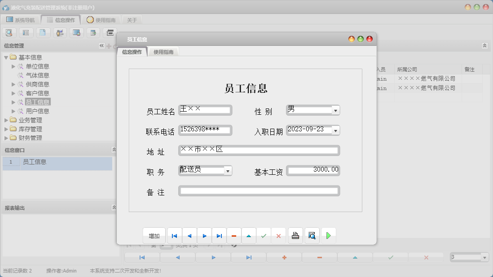This screenshot has width=493, height=277.
Task: Open the 职务 position dropdown
Action: point(228,171)
